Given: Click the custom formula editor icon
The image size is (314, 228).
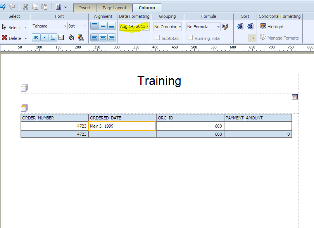Looking at the screenshot, I should tap(225, 27).
